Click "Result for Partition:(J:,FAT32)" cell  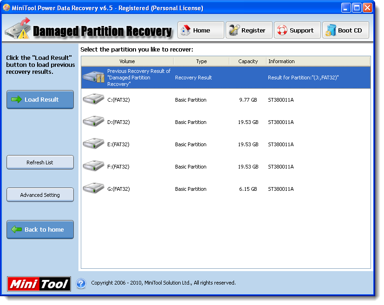tap(303, 78)
